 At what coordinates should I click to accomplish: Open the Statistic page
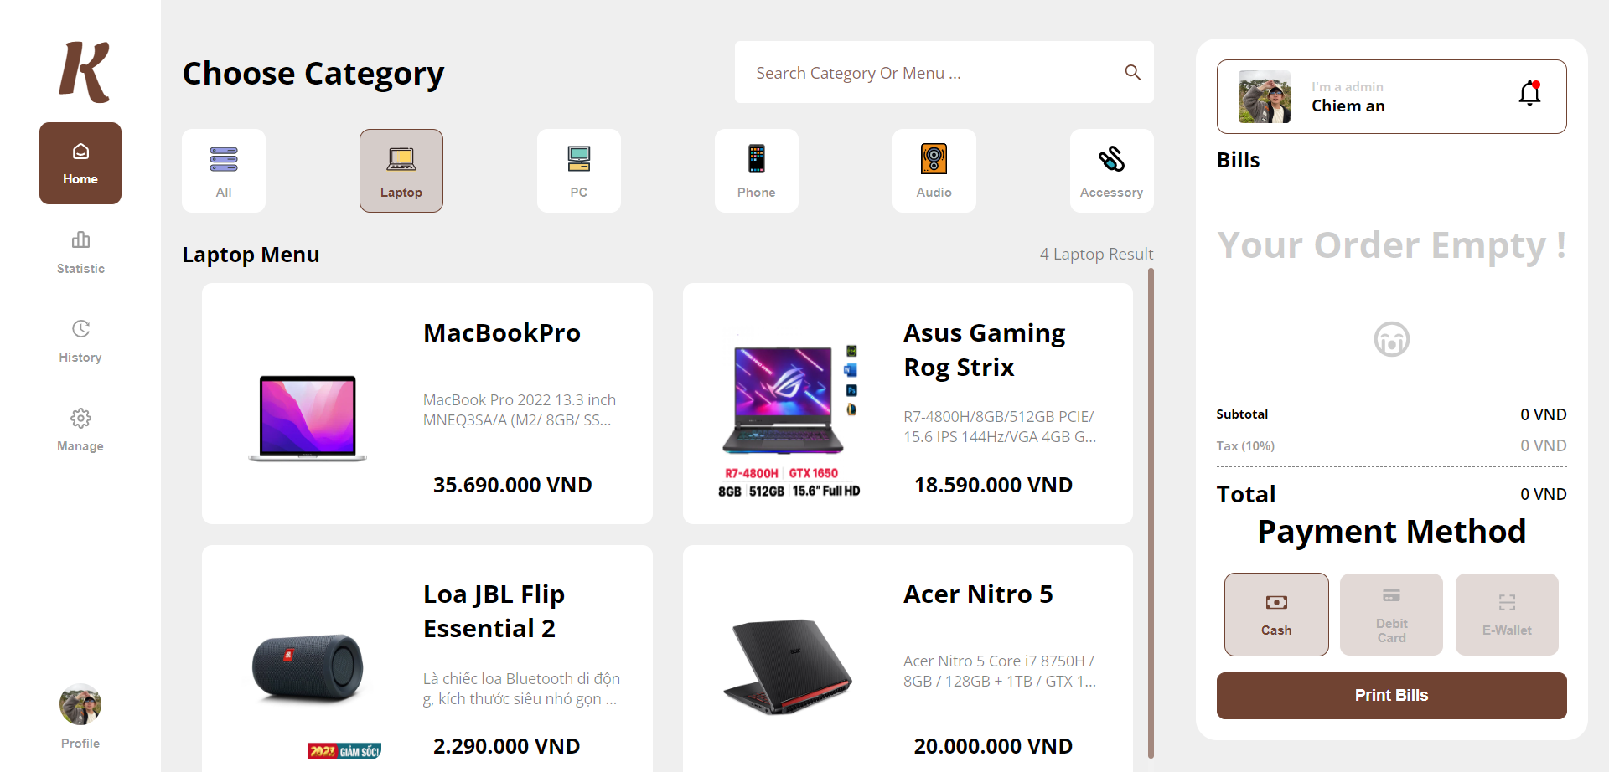coord(80,252)
